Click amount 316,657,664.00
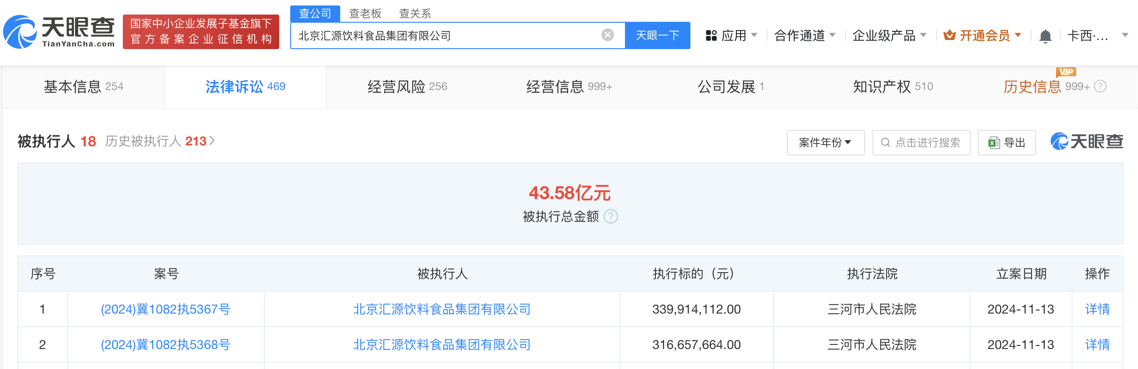This screenshot has height=369, width=1138. 696,344
